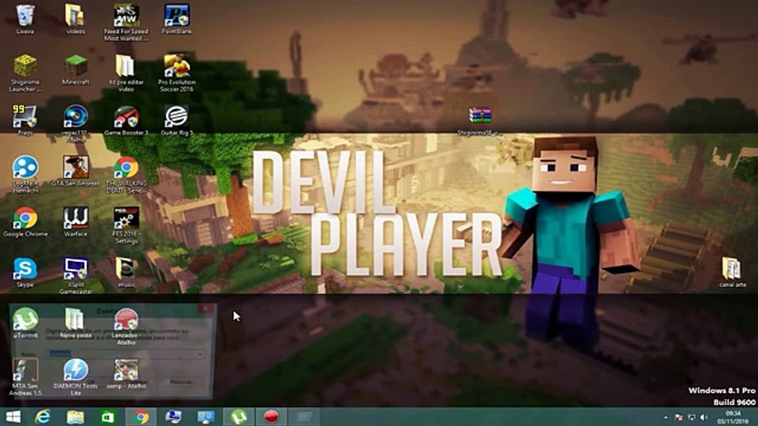Select the 'td pra editar video' folder
This screenshot has width=758, height=426.
coord(126,73)
